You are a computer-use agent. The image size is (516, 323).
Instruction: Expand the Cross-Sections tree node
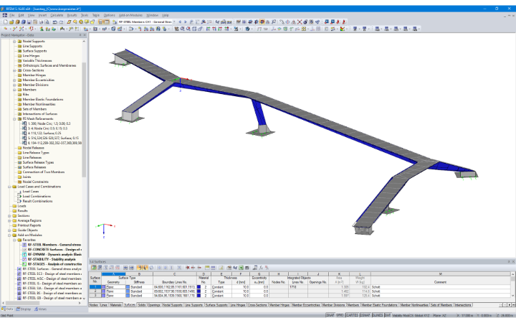[x=14, y=70]
